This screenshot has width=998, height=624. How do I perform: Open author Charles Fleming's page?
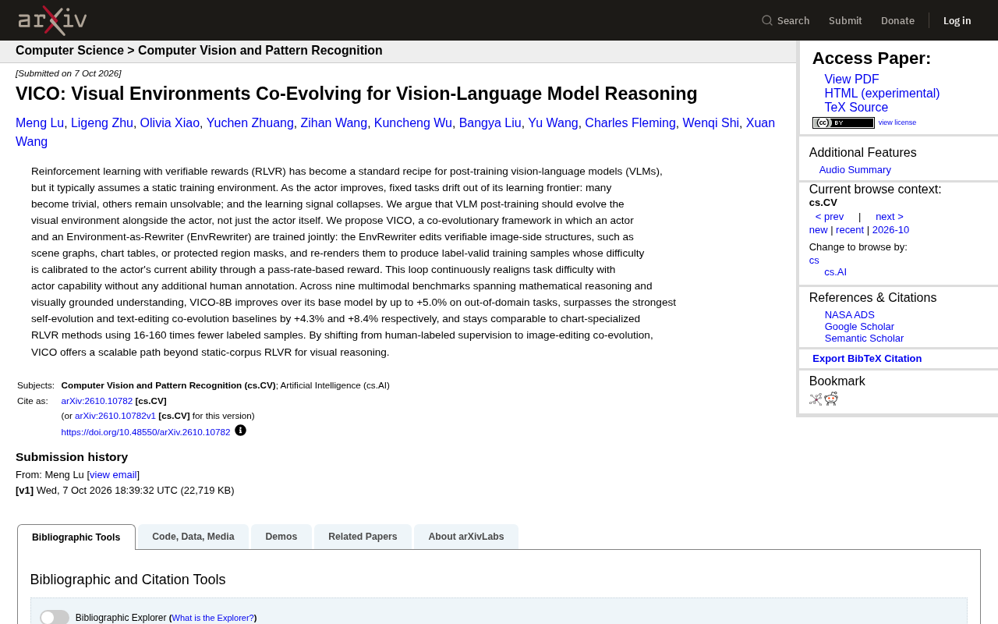click(x=630, y=123)
